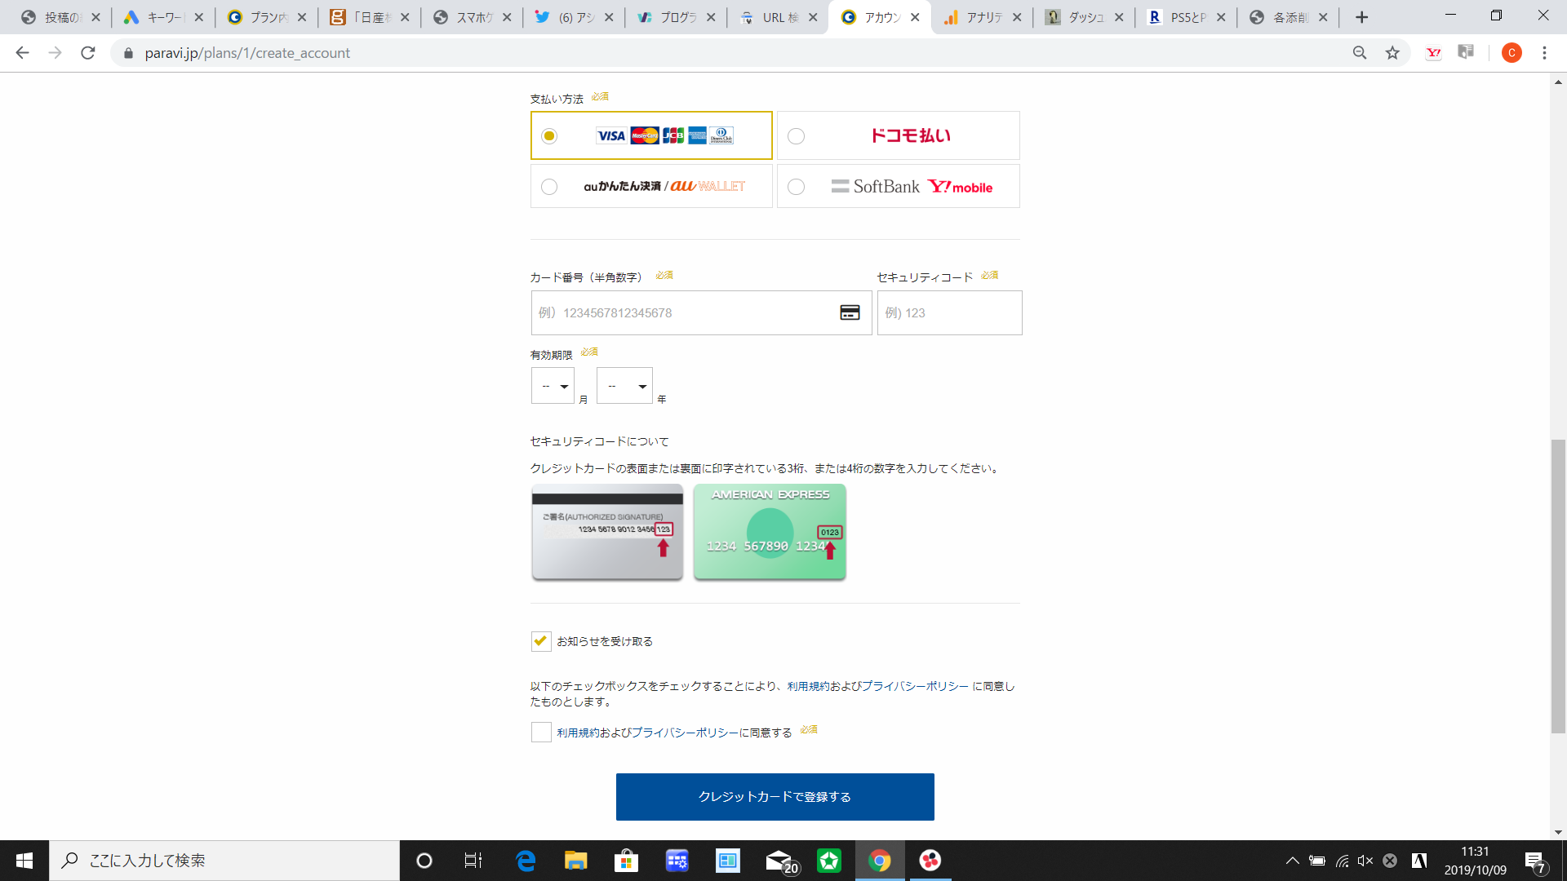This screenshot has height=881, width=1567.
Task: Open the green star app in the taskbar
Action: pos(829,861)
